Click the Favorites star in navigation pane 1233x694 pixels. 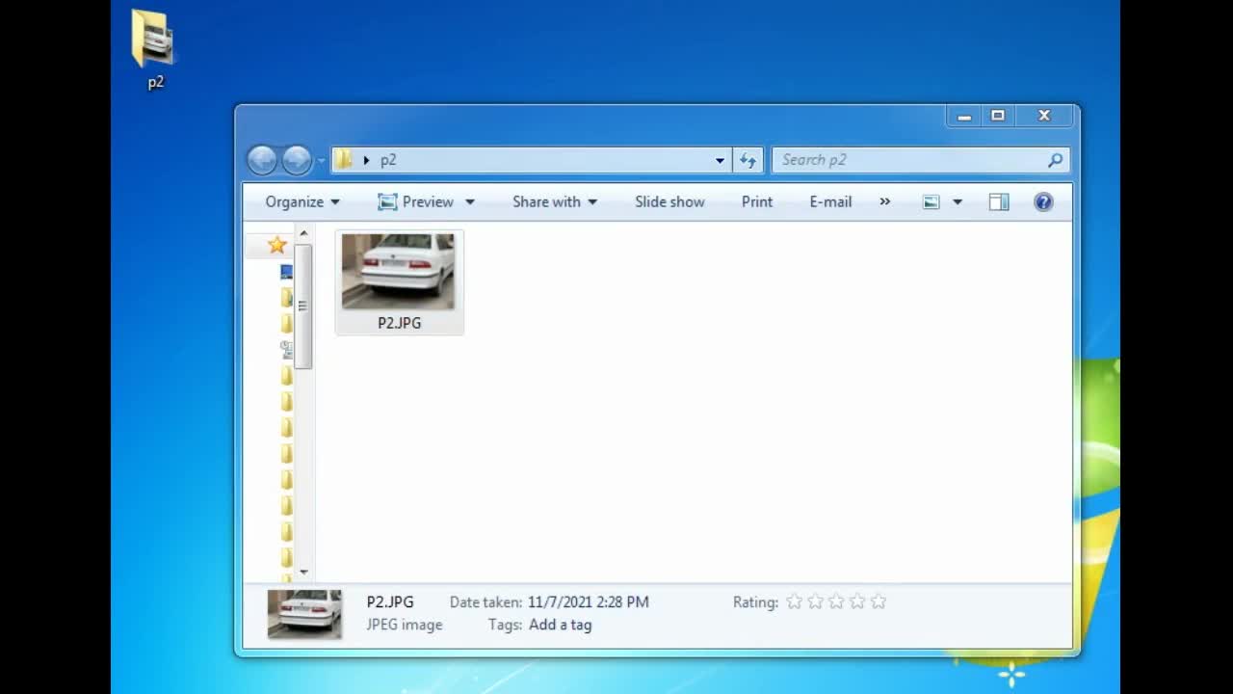pos(276,246)
